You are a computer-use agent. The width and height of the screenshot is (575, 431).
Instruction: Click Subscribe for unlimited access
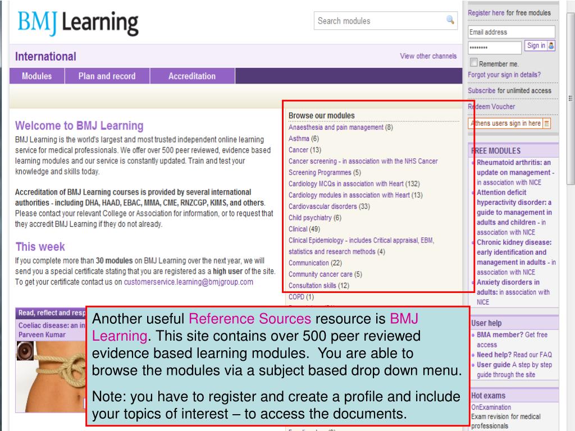(509, 90)
